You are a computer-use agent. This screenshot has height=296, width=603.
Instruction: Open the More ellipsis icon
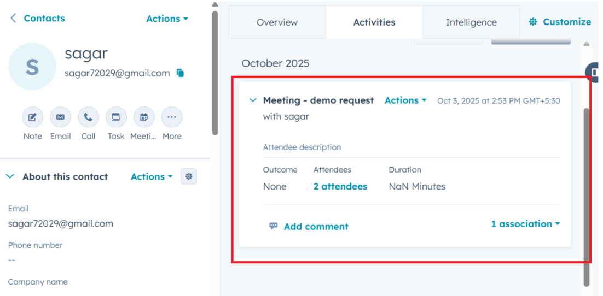pyautogui.click(x=172, y=117)
